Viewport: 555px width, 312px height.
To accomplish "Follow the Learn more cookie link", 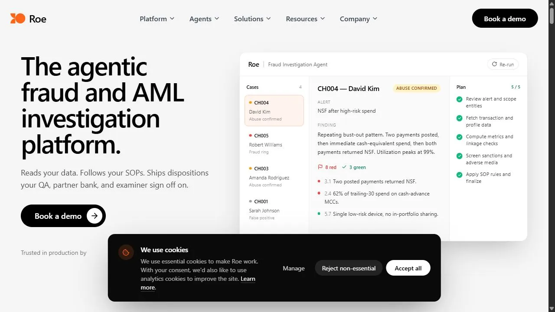I will point(198,283).
